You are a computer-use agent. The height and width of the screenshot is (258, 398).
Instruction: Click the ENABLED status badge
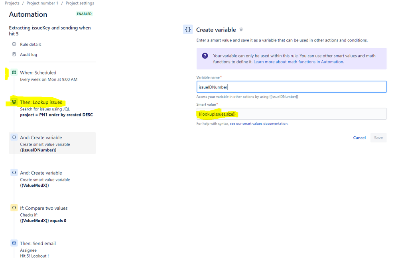click(x=84, y=14)
